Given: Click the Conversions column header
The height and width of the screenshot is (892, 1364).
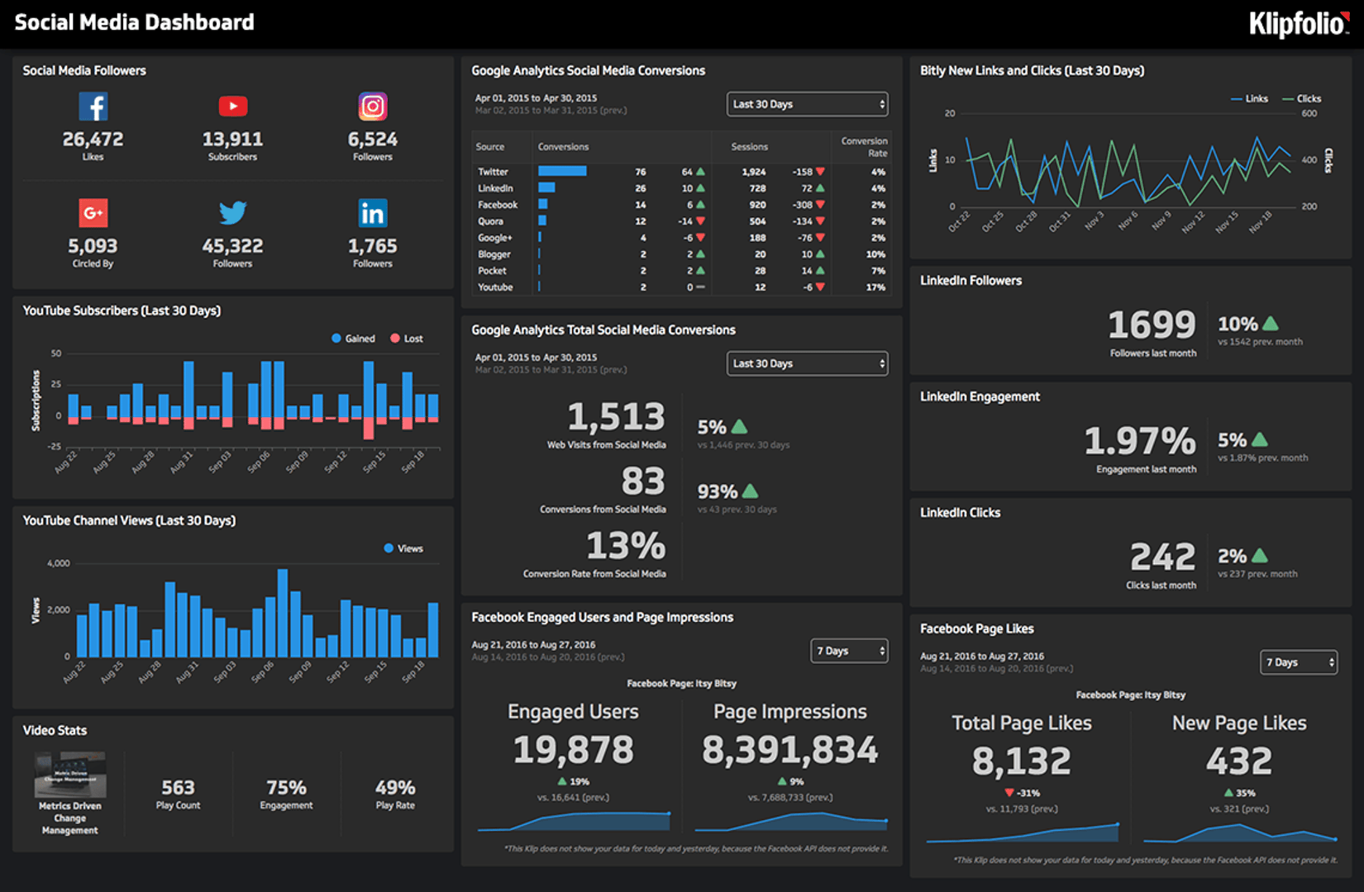Looking at the screenshot, I should pyautogui.click(x=563, y=147).
